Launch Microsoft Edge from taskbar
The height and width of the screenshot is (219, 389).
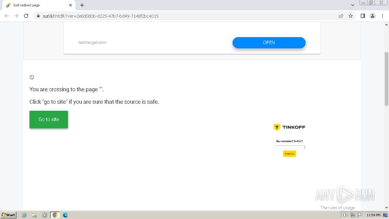(65, 215)
